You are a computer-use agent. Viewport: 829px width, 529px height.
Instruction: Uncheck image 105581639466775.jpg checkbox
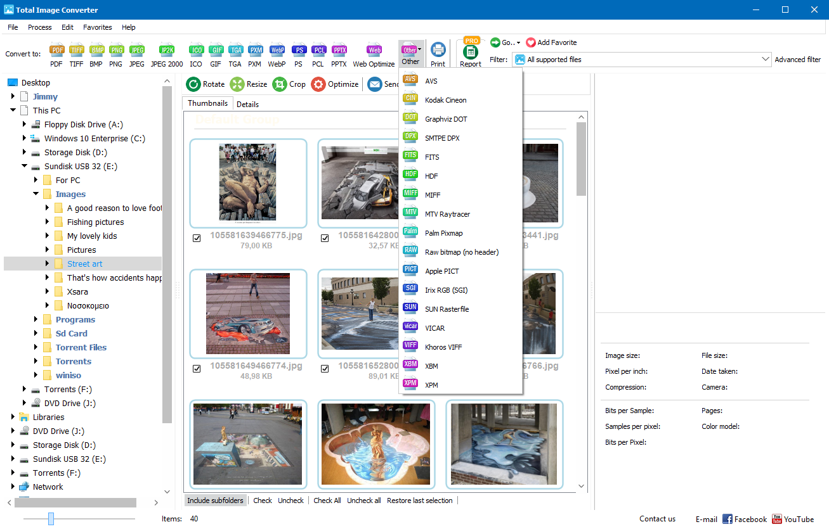click(x=197, y=238)
